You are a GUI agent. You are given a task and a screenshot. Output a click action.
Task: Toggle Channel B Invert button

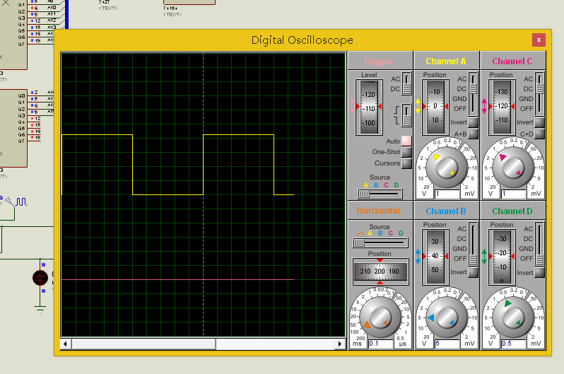tap(474, 272)
